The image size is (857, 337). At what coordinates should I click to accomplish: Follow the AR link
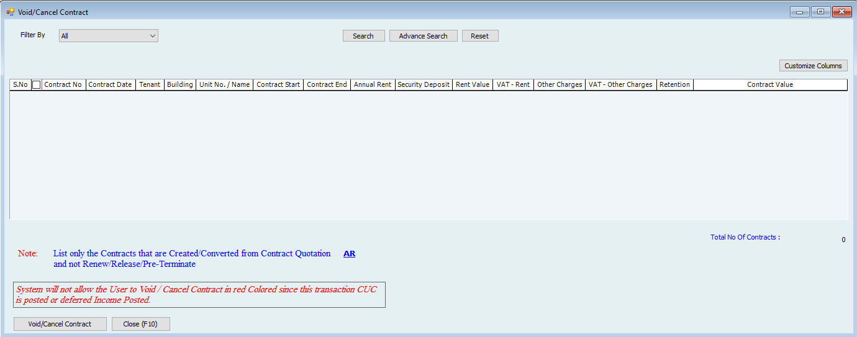349,254
